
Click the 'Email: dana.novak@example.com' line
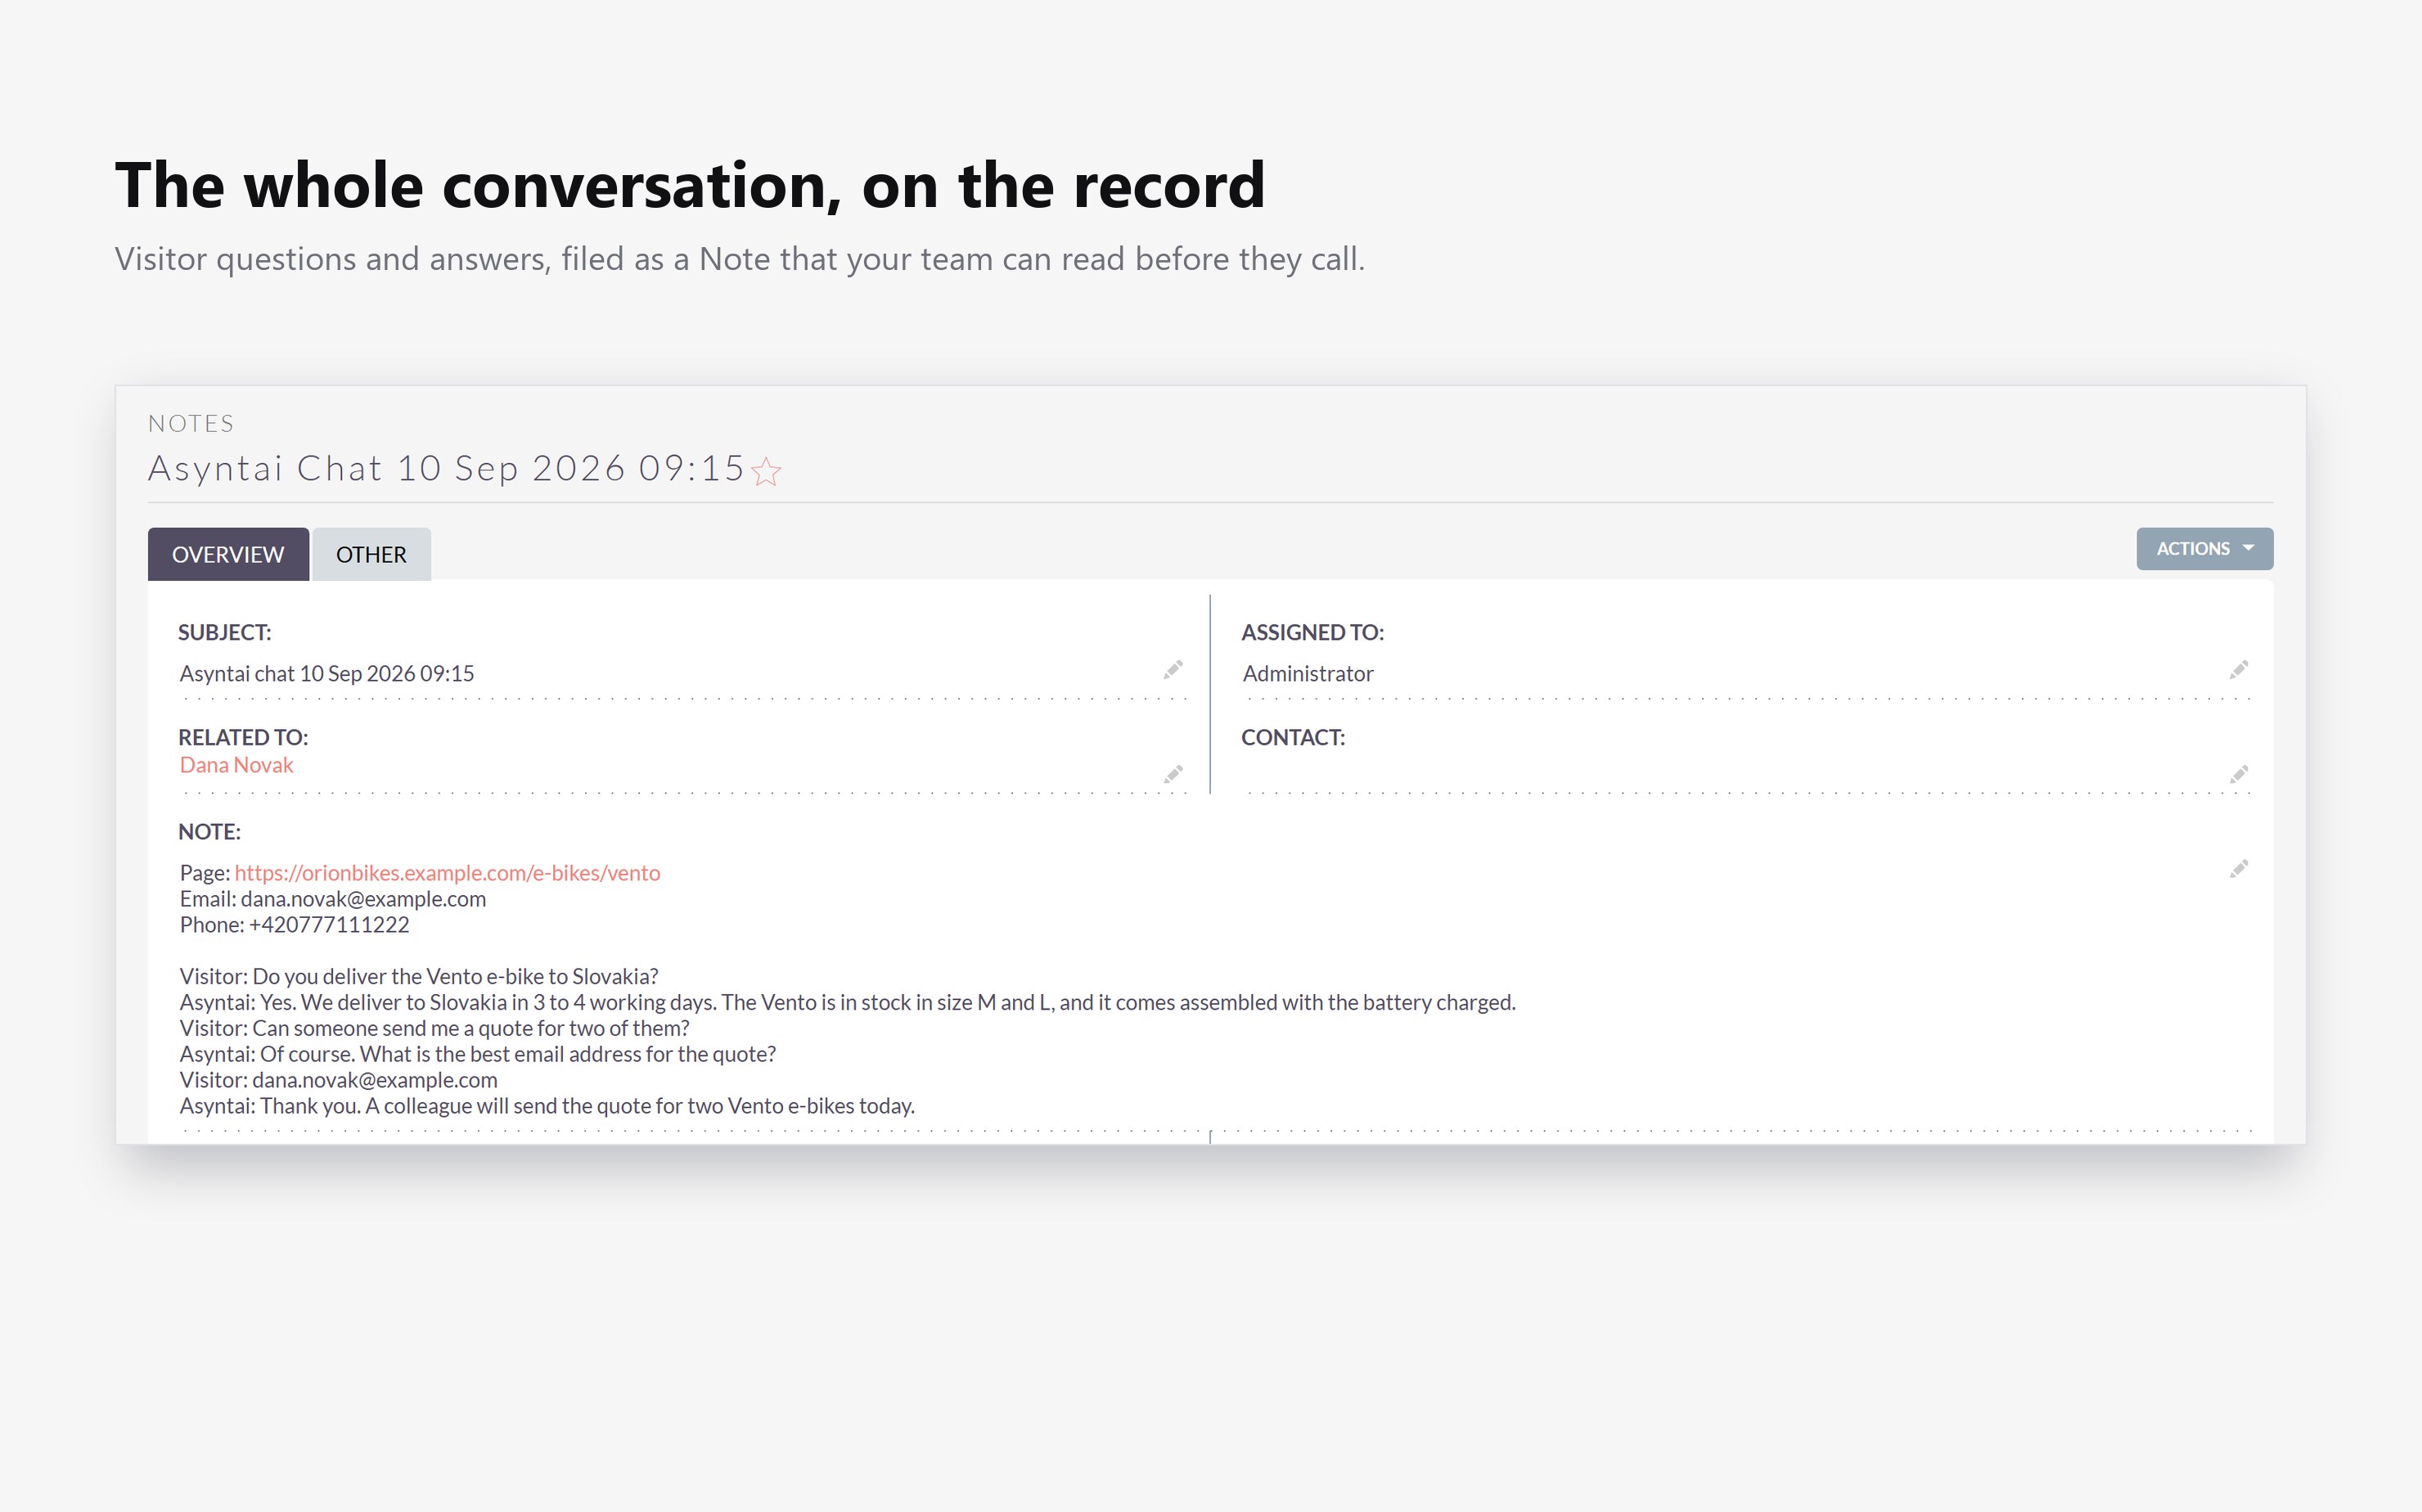(333, 899)
